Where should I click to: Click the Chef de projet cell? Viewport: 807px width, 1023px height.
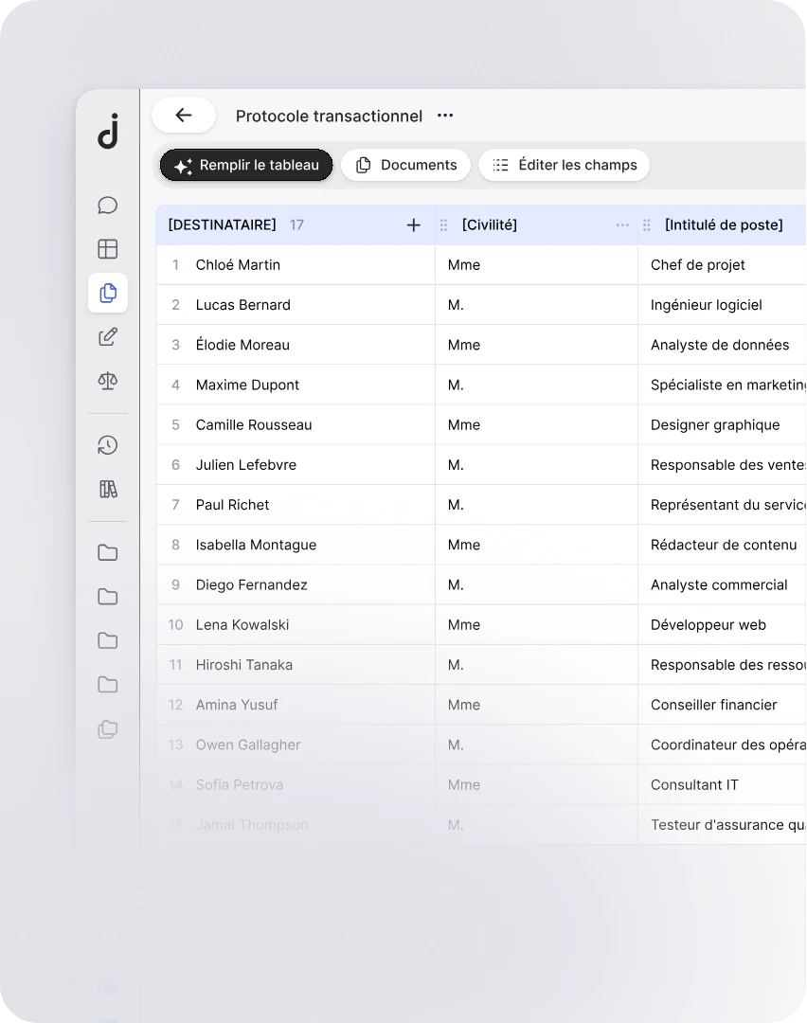[722, 265]
